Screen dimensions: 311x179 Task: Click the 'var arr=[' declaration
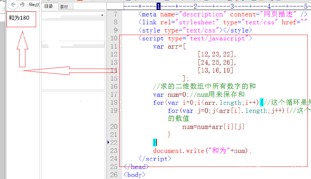[x=169, y=46]
